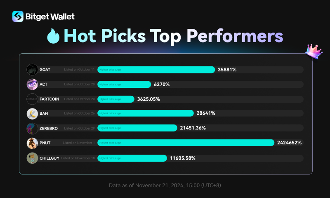This screenshot has width=330, height=198.
Task: Click the ZEREBRO token avatar icon
Action: (32, 128)
